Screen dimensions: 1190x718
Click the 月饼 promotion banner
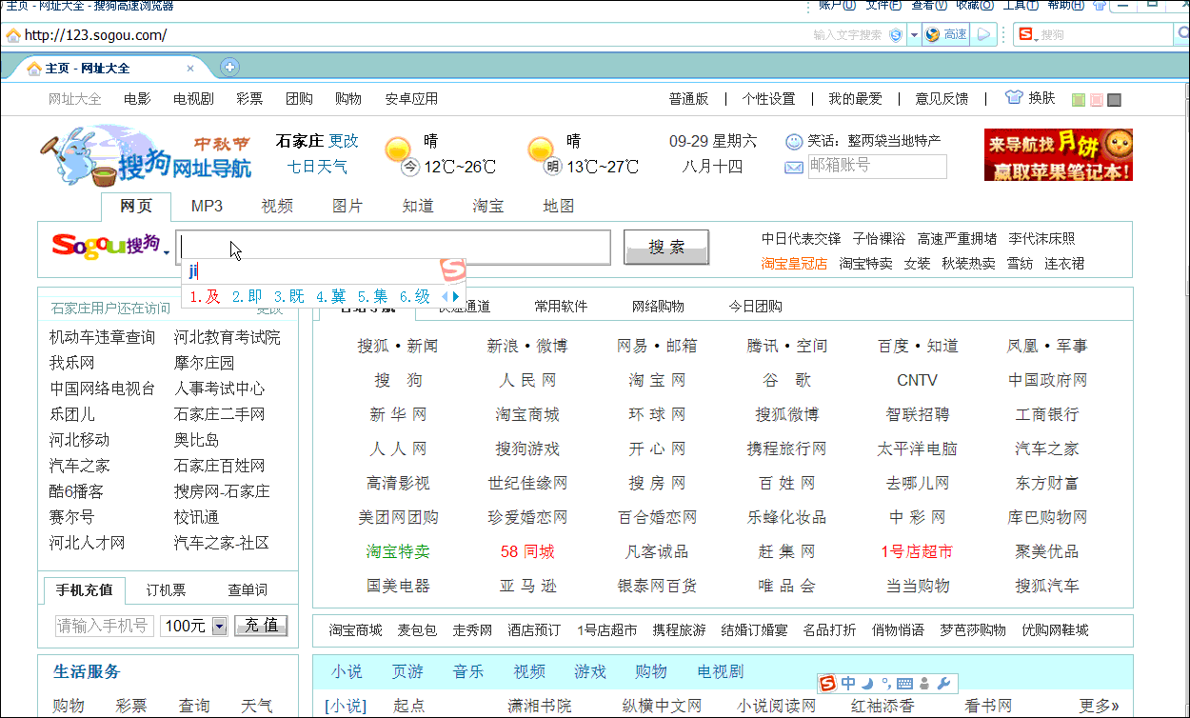1059,154
